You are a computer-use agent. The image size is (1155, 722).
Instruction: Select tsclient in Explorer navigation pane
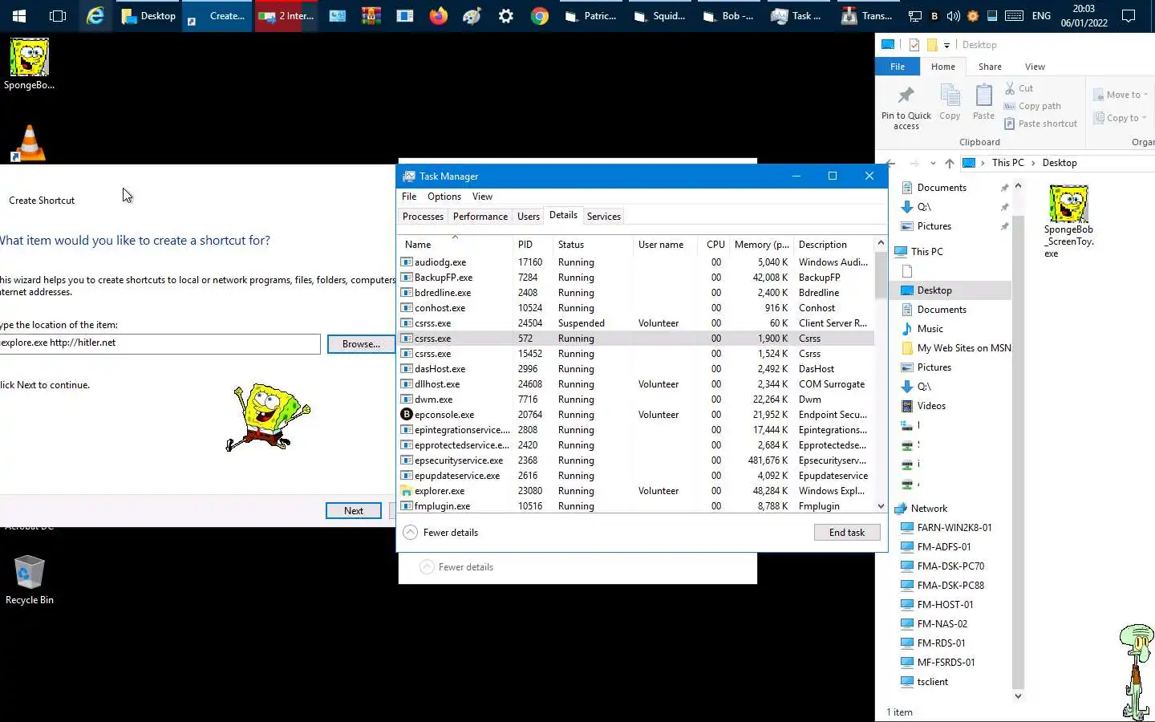(x=932, y=682)
